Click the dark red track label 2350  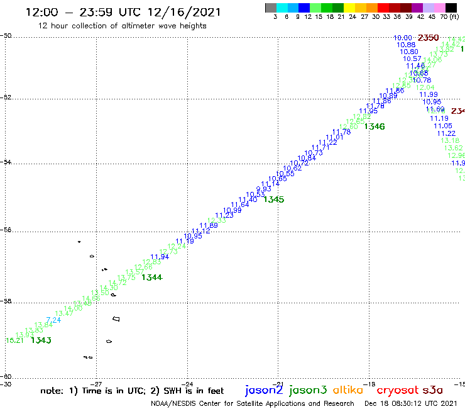tap(428, 38)
